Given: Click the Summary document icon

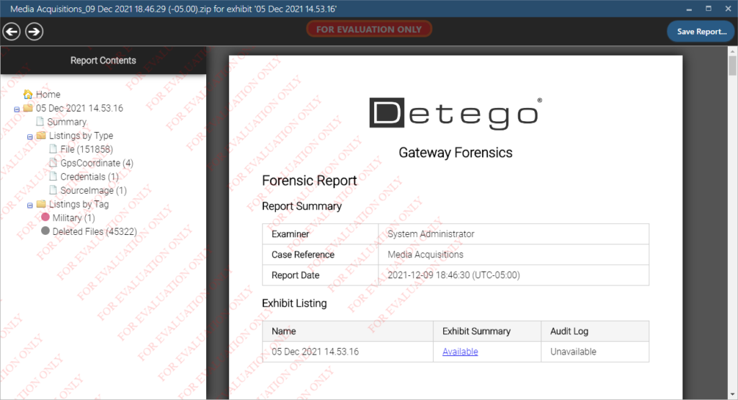Looking at the screenshot, I should click(40, 121).
